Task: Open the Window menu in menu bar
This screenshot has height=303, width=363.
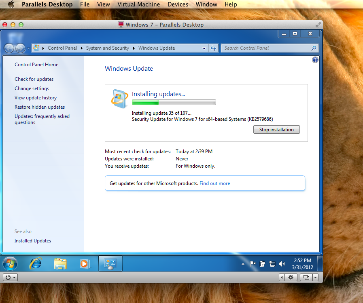Action: point(206,4)
